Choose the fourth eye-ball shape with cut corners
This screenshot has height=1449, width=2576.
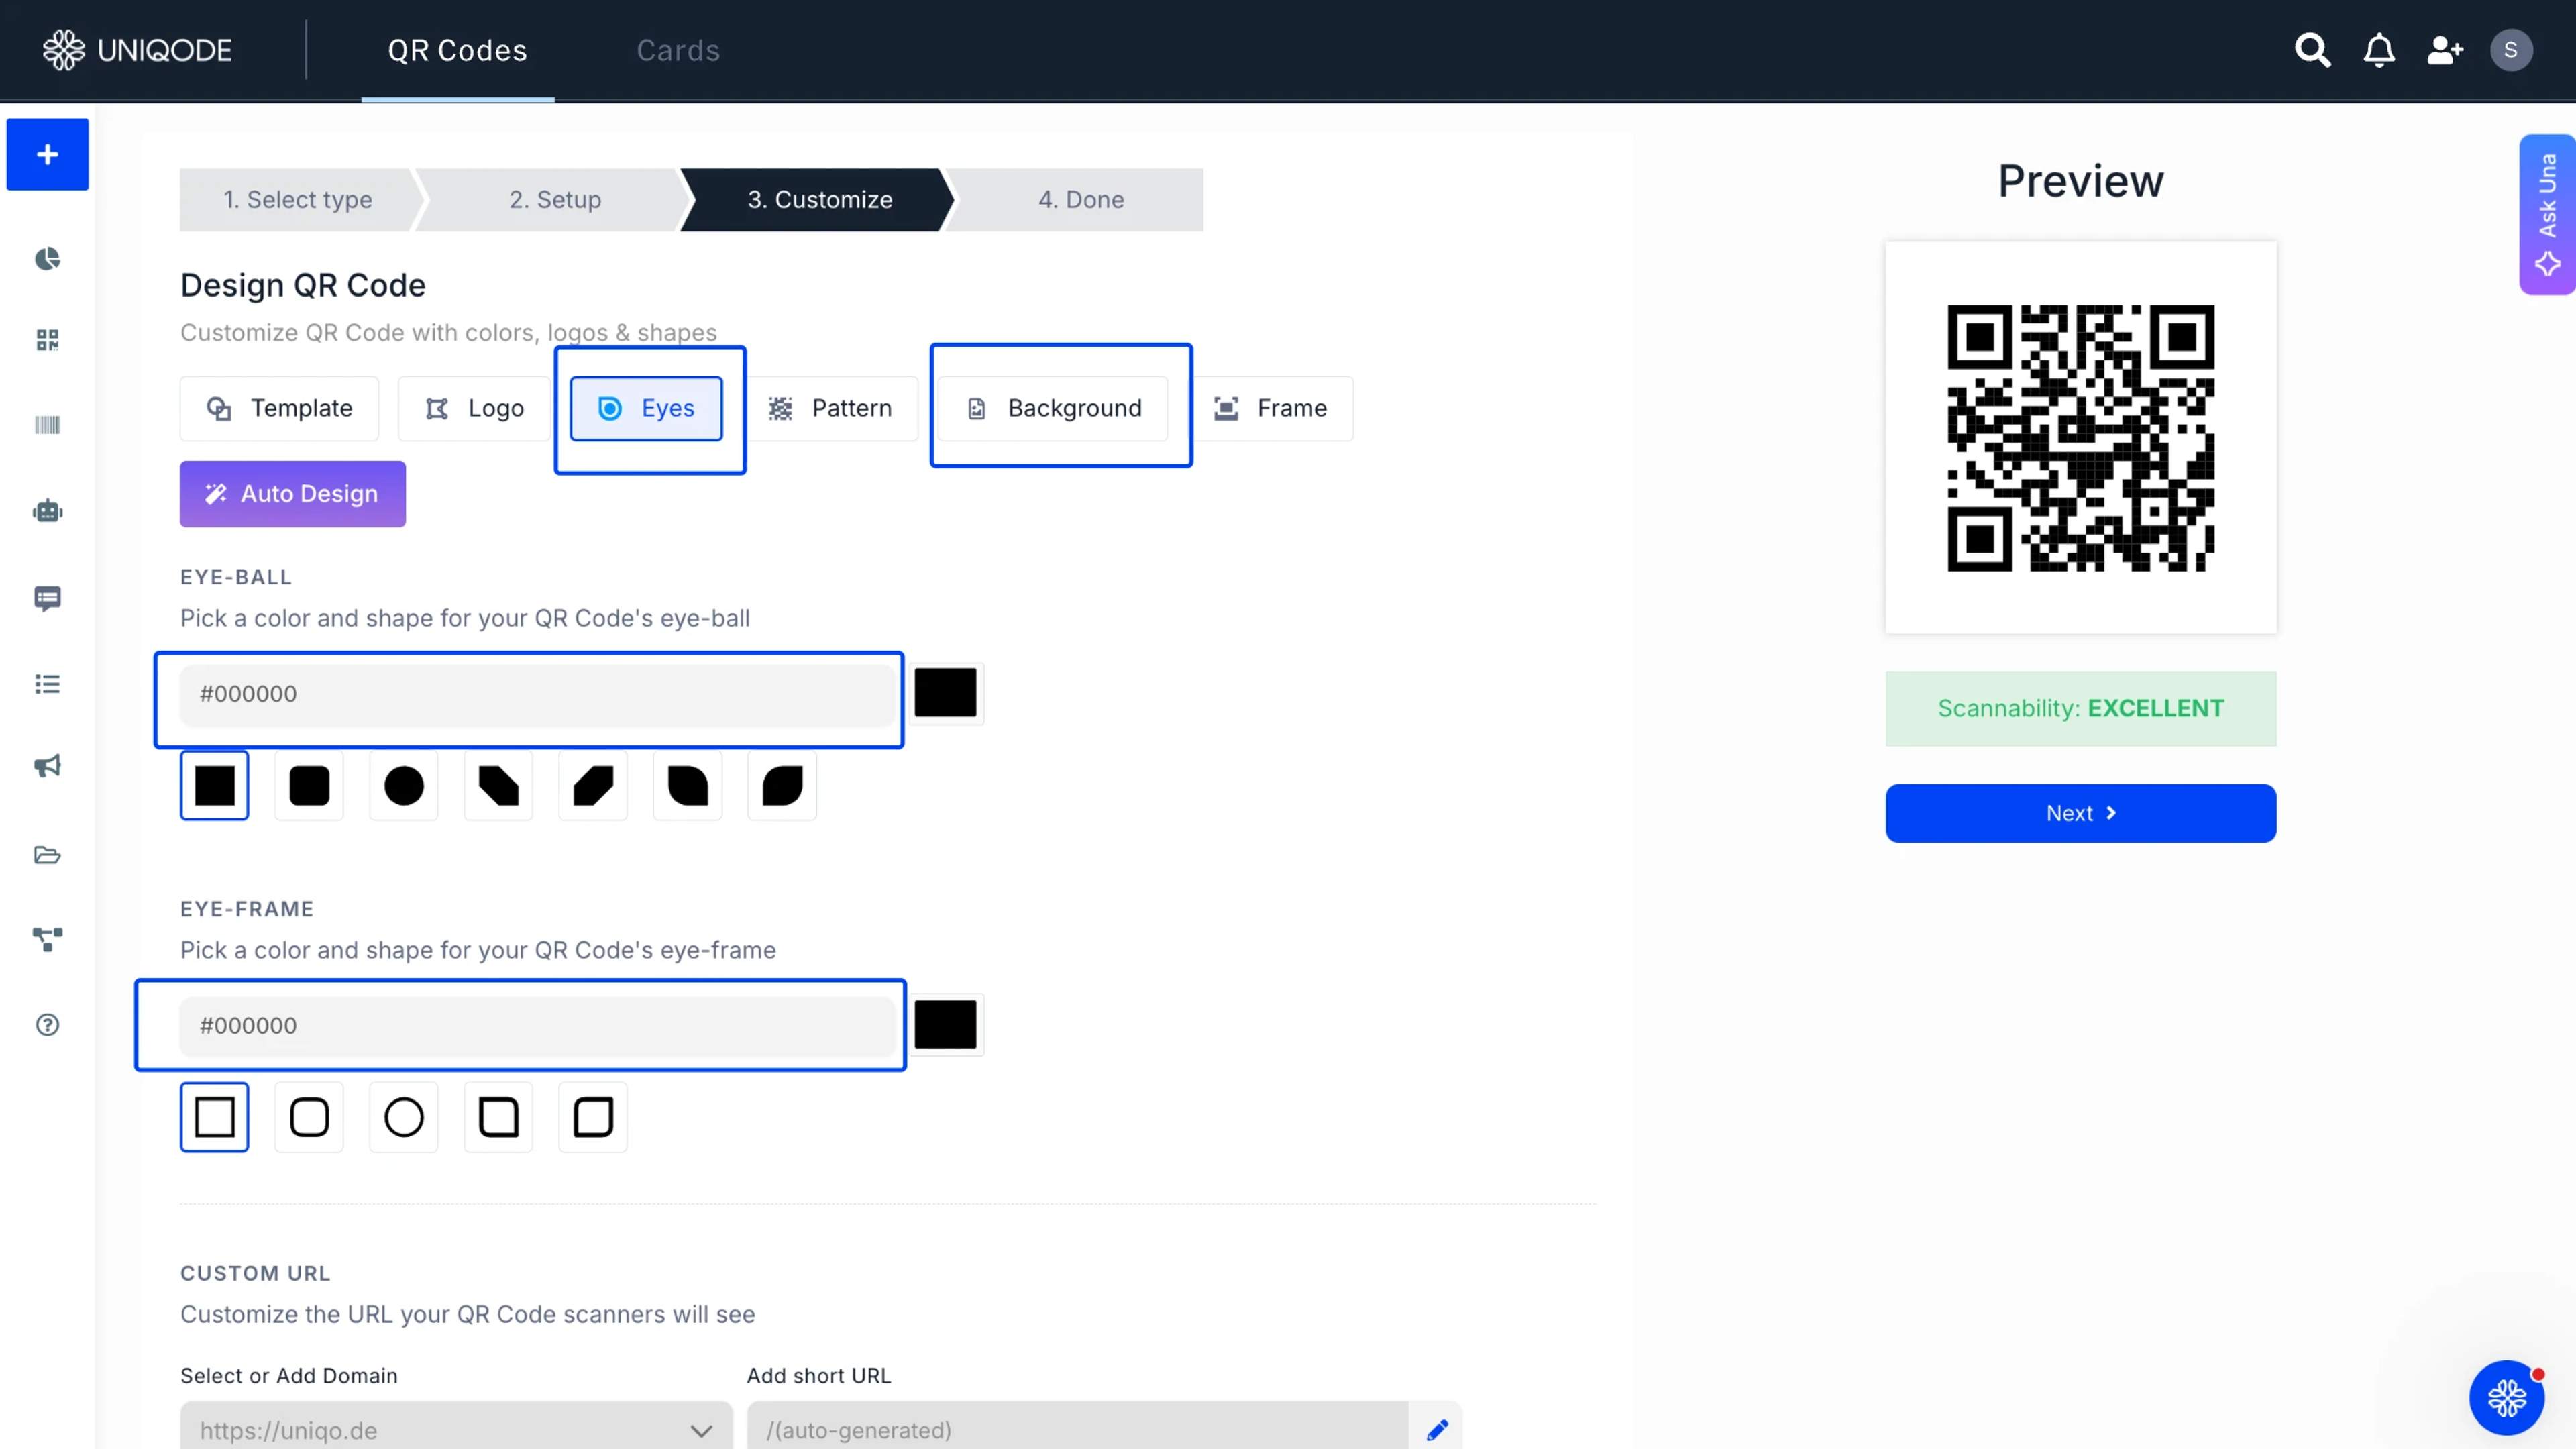pyautogui.click(x=498, y=786)
